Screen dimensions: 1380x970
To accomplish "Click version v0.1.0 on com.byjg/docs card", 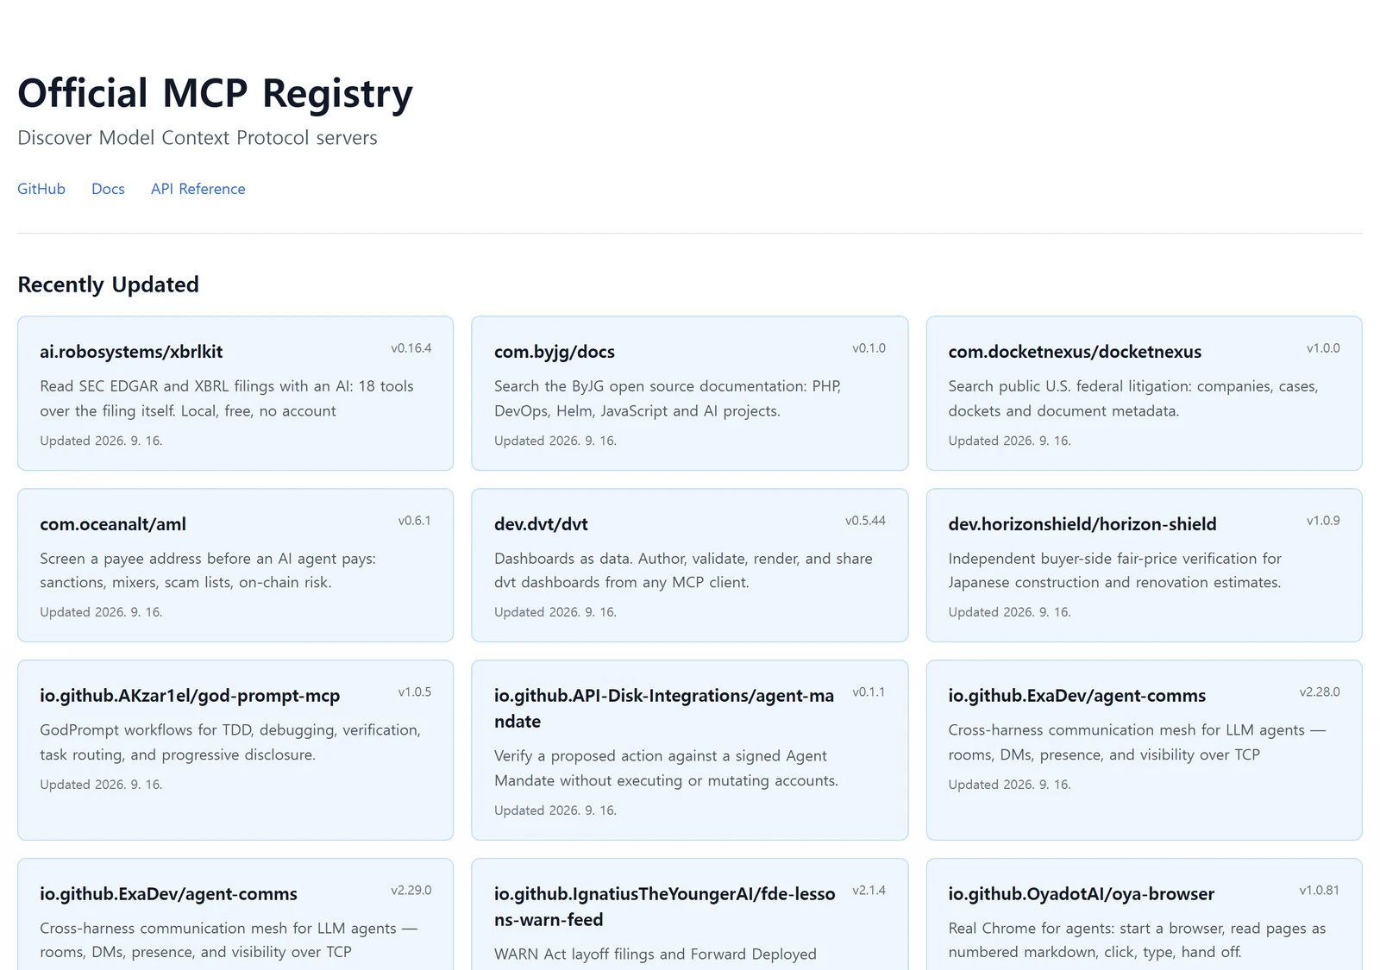I will coord(869,348).
